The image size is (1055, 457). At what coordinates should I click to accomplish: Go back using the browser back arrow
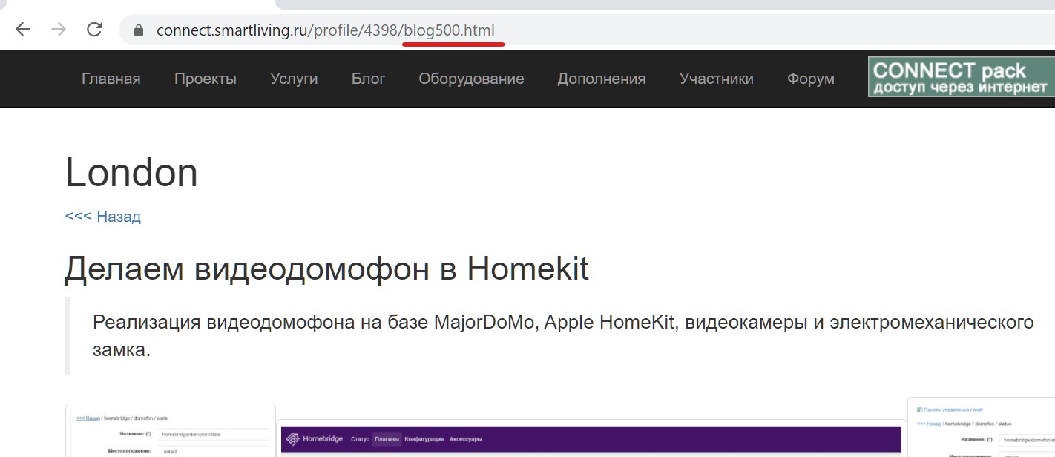23,30
